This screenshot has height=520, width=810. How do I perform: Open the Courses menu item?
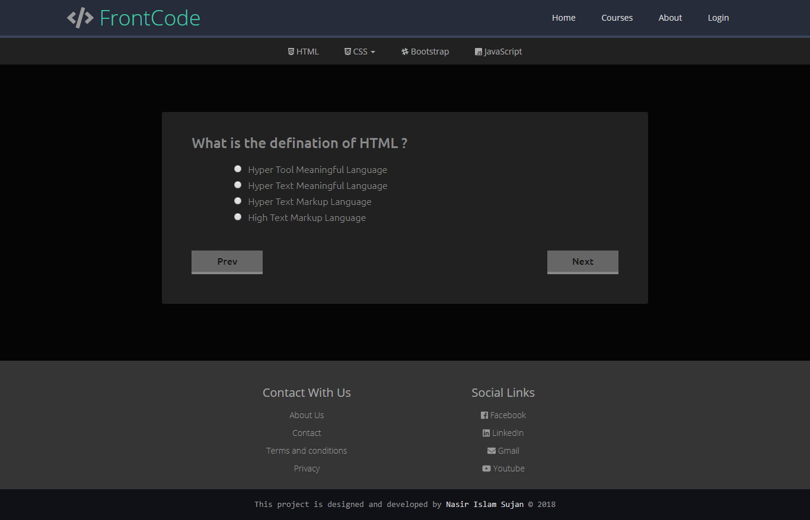pyautogui.click(x=617, y=17)
